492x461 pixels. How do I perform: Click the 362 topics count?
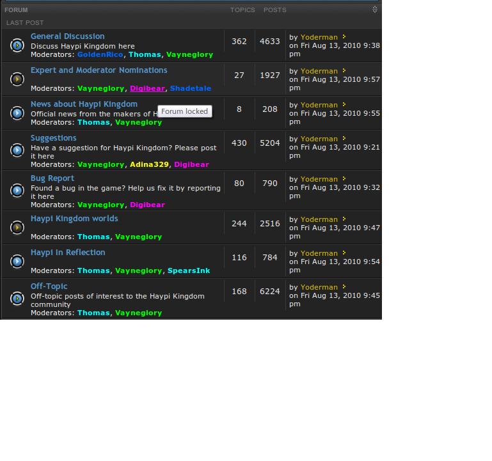(239, 42)
